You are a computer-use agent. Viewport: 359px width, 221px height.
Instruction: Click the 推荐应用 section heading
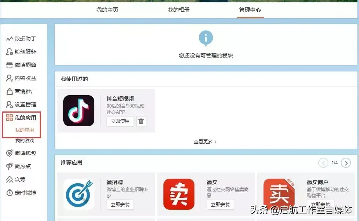click(71, 162)
